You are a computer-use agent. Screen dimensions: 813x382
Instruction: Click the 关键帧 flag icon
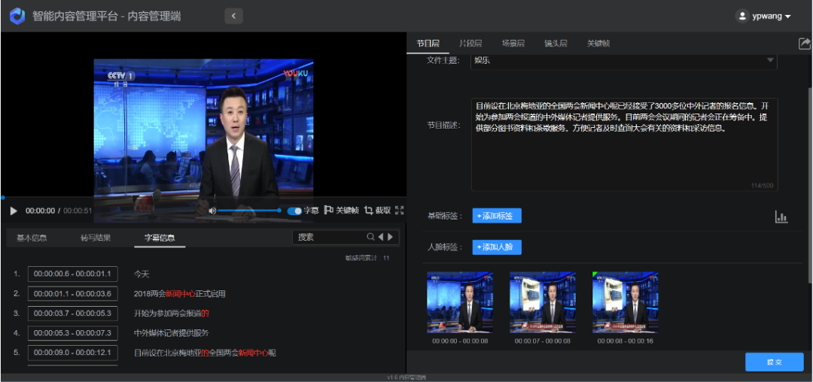(x=329, y=211)
